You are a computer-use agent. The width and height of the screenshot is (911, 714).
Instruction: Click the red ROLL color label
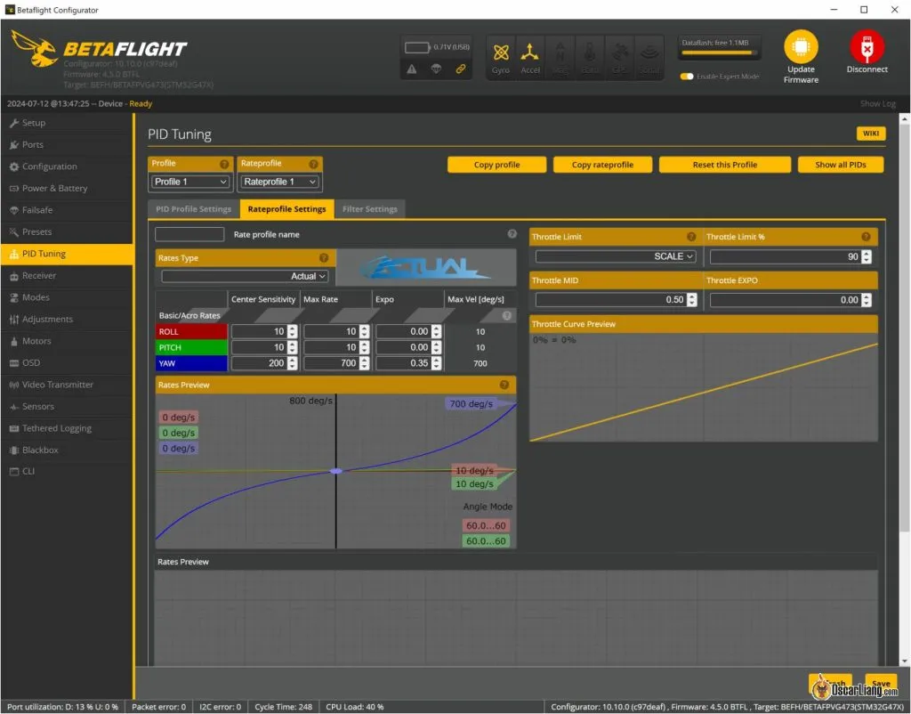coord(191,331)
